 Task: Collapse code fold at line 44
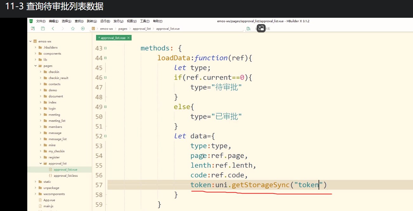point(105,58)
